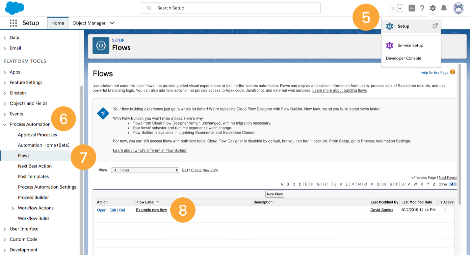Filter flows by the All link
This screenshot has height=255, width=470.
tap(453, 184)
